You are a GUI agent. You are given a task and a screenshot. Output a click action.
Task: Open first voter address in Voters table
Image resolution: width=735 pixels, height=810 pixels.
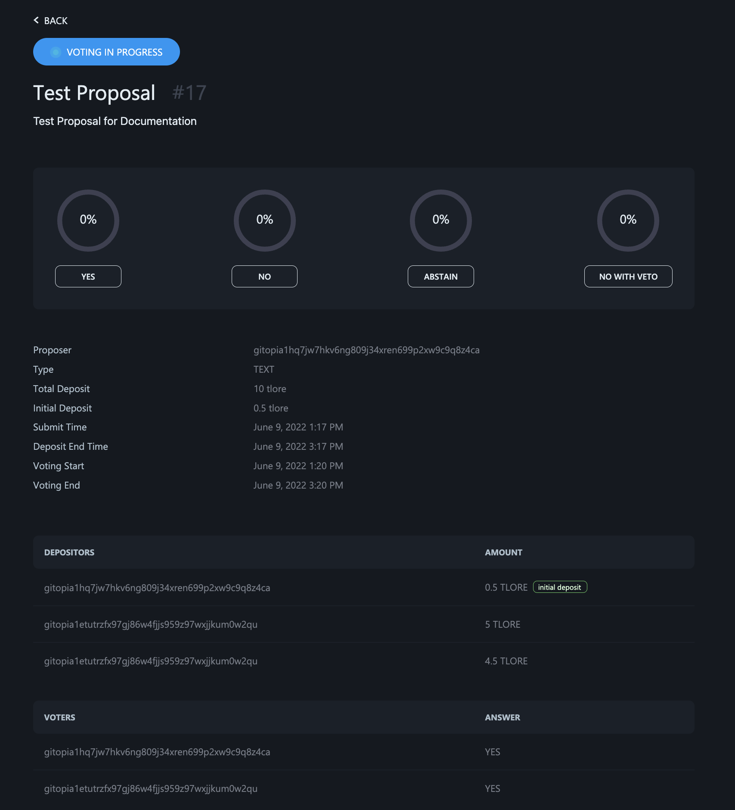157,752
